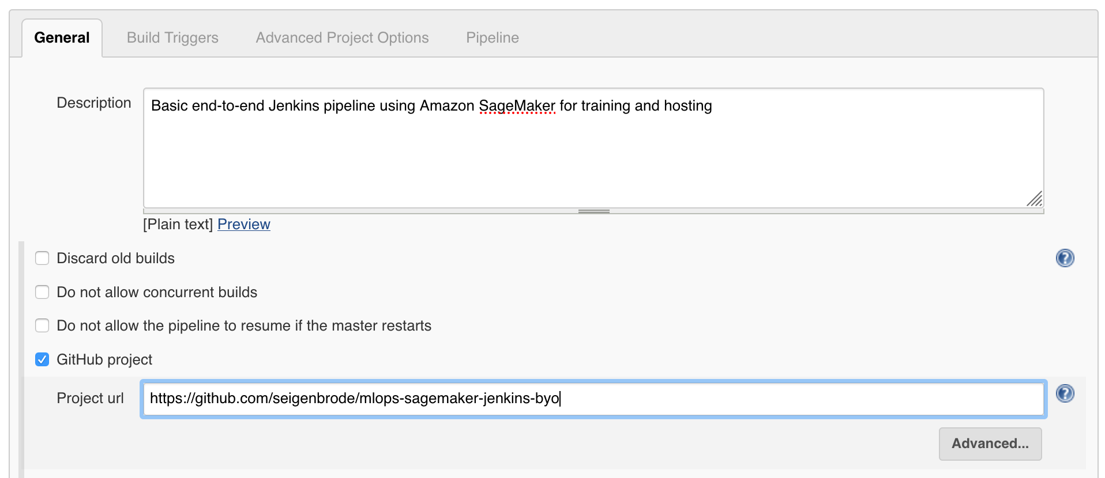Click the Preview link under Description
Viewport: 1105px width, 478px height.
click(243, 224)
